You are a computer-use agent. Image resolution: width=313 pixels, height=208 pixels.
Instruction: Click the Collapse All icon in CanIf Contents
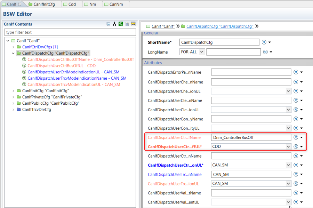[109, 24]
